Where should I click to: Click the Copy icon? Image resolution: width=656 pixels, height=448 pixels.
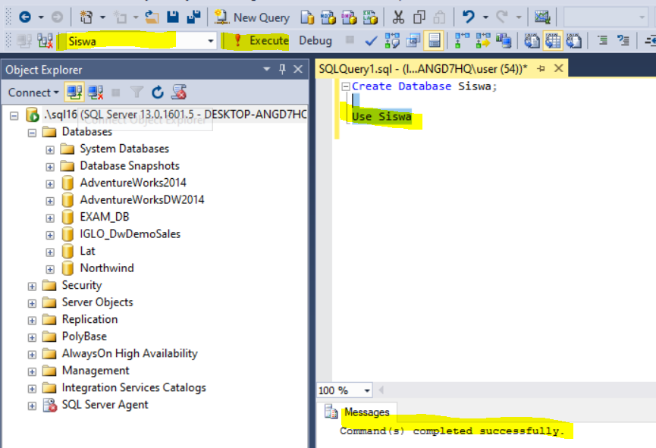(x=419, y=17)
